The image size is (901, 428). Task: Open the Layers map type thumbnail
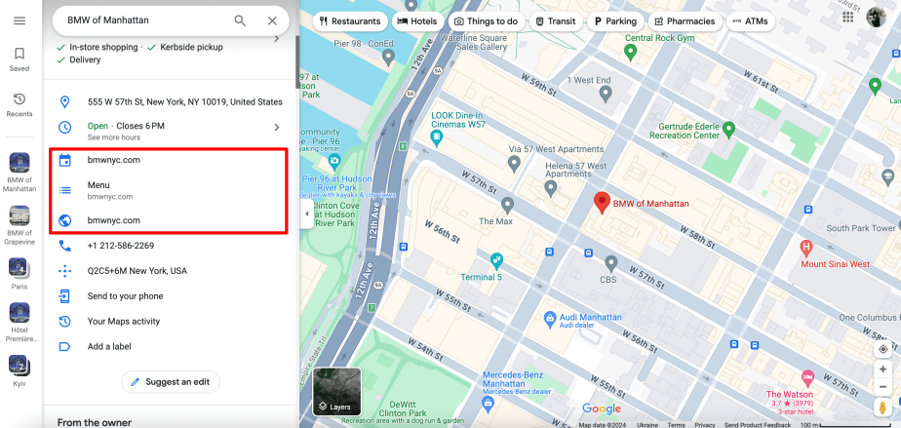(336, 391)
